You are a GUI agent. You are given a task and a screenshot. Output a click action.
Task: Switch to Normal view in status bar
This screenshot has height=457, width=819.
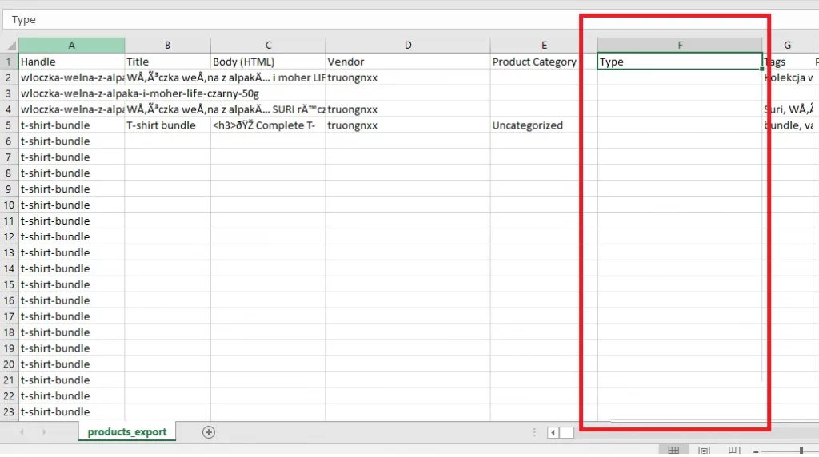673,451
